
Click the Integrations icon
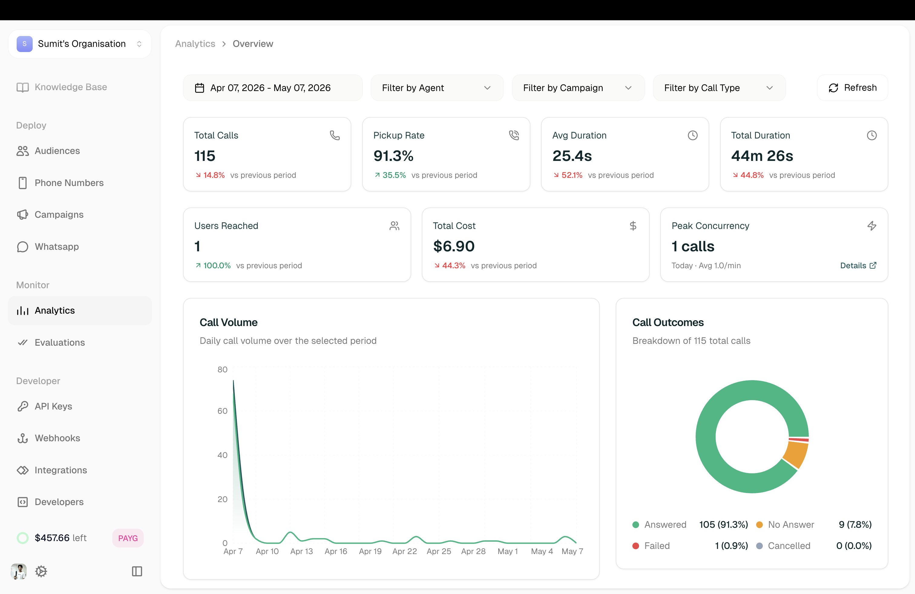click(x=23, y=470)
